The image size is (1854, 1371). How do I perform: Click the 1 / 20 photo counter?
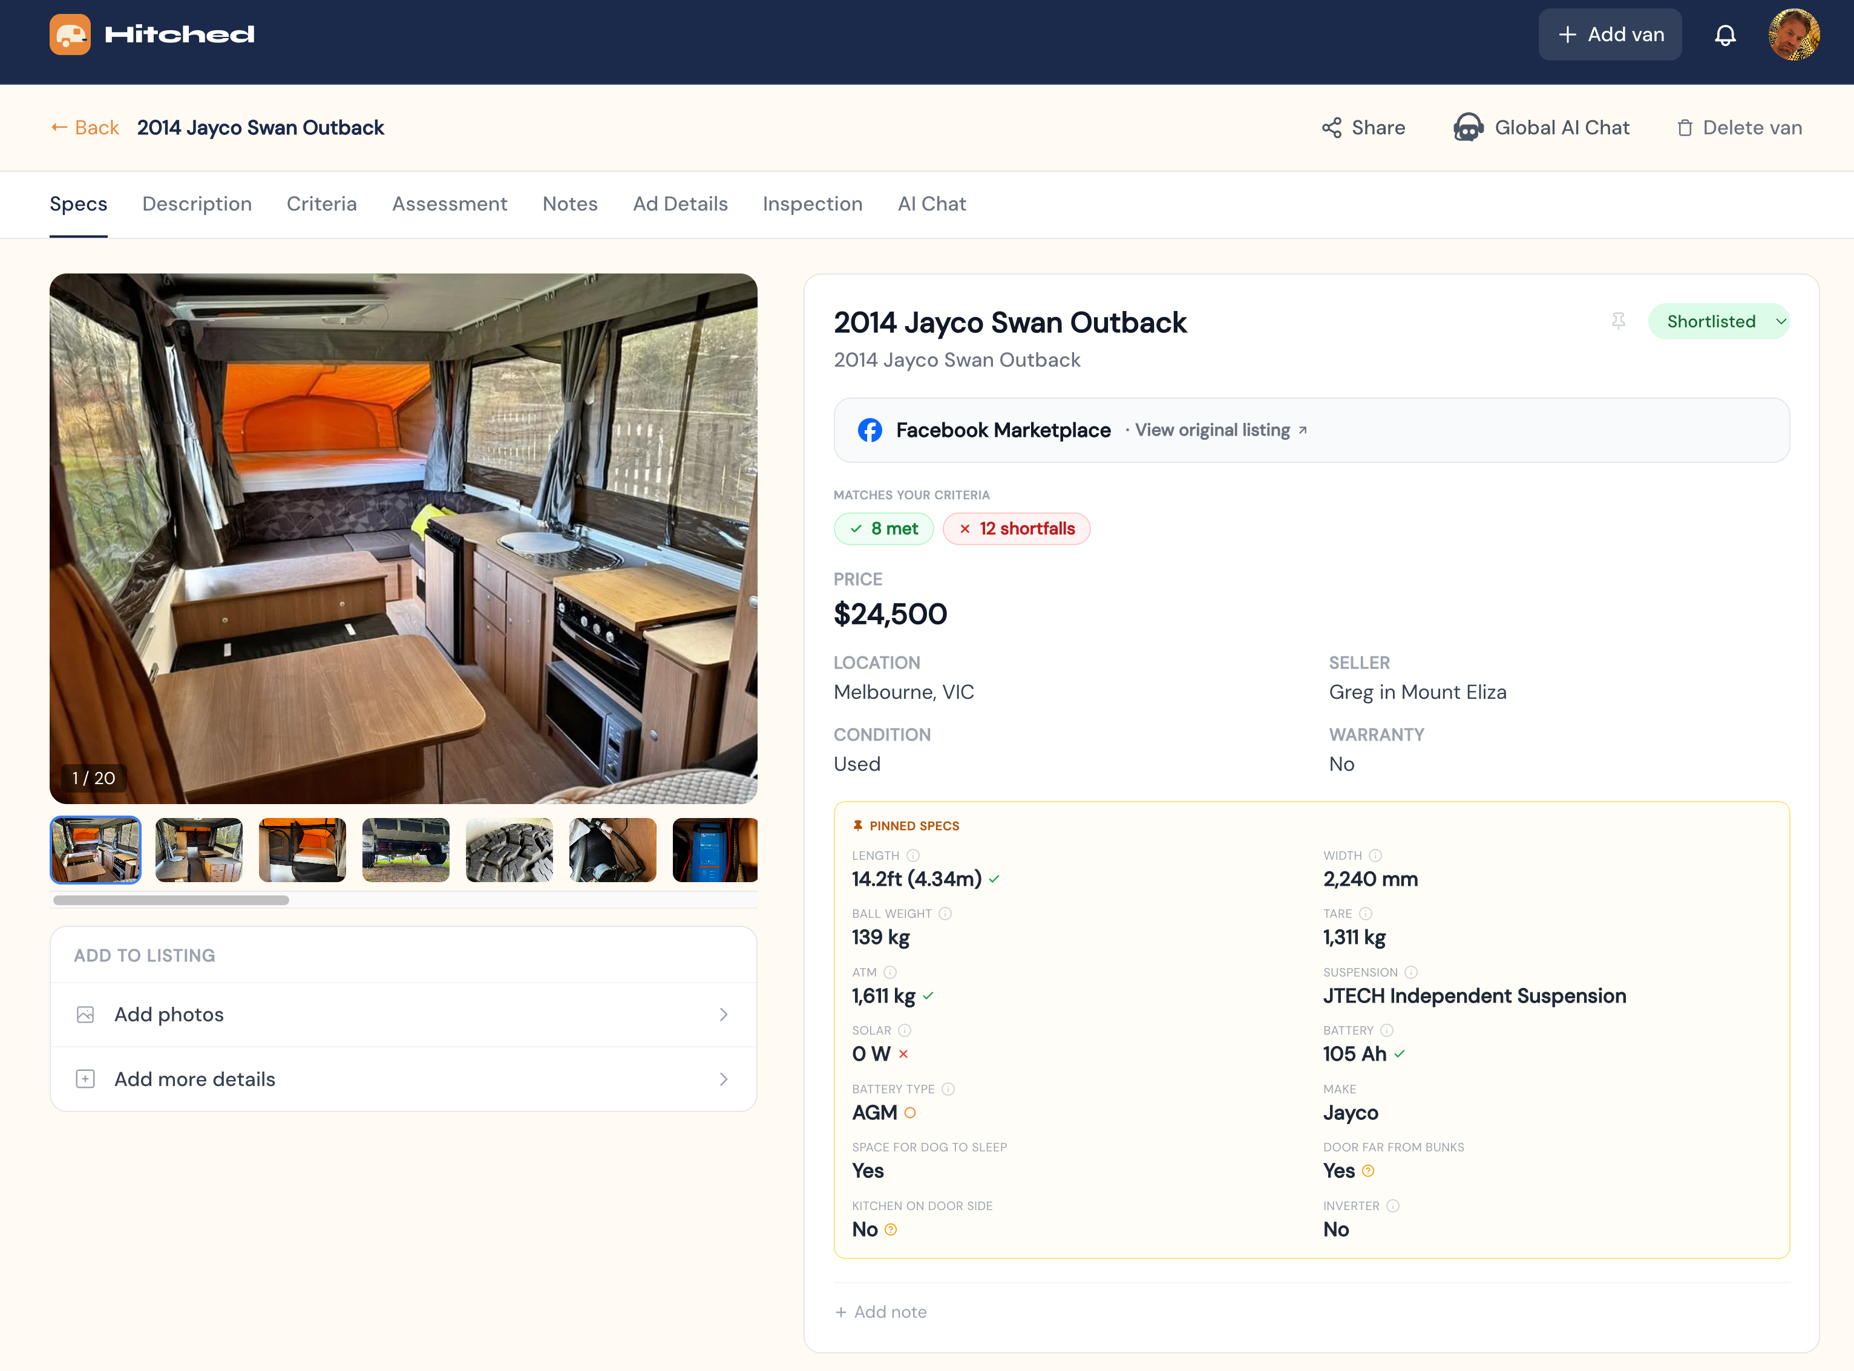[x=94, y=779]
